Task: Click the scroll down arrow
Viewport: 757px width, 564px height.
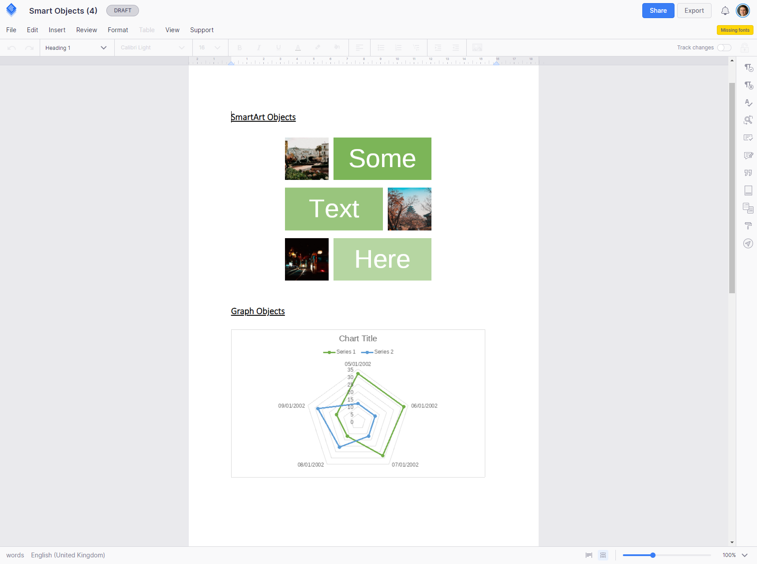Action: (732, 542)
